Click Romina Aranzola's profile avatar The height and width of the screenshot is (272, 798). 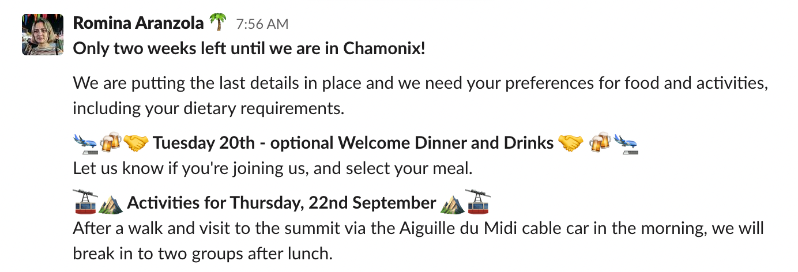[x=42, y=35]
